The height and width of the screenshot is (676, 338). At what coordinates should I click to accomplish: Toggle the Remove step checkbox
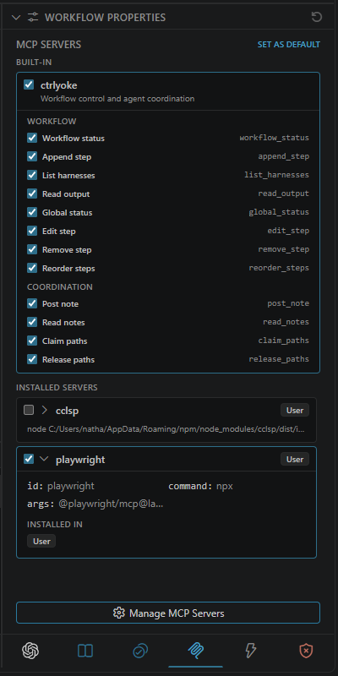(x=32, y=249)
